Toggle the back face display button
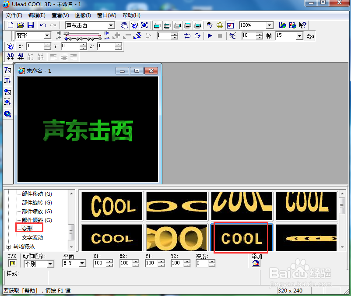The height and width of the screenshot is (296, 351). [198, 25]
